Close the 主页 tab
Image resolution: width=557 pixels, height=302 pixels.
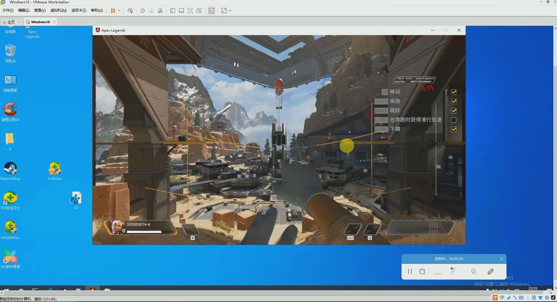point(19,22)
